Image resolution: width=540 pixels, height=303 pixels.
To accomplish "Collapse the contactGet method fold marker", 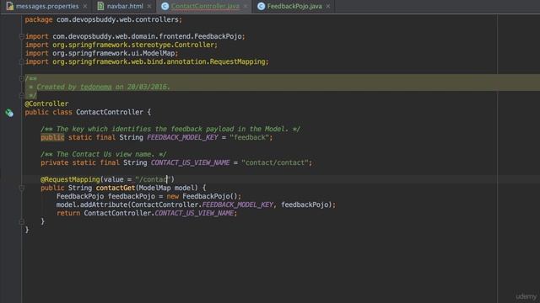I will point(21,188).
